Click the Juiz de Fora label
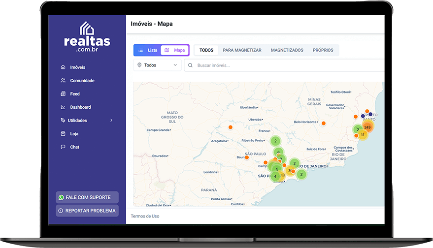 pyautogui.click(x=316, y=149)
